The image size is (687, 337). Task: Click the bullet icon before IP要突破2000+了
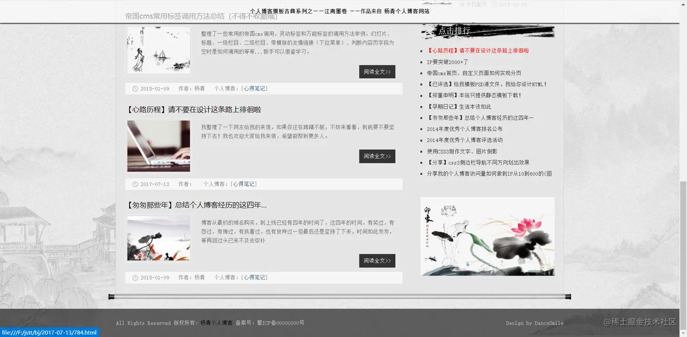click(423, 62)
